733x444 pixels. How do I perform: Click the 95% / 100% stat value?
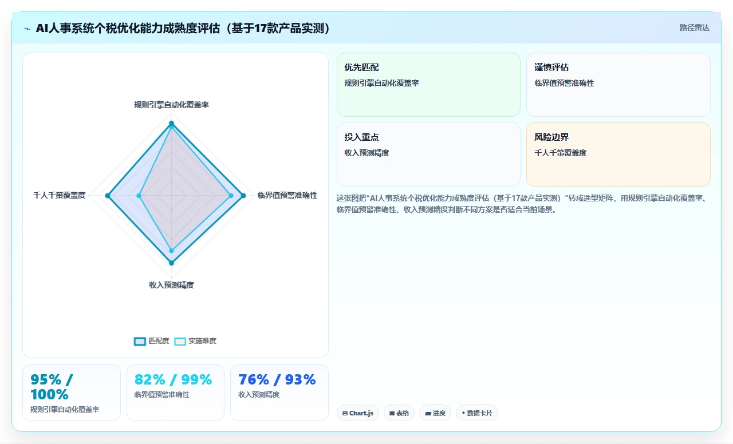[x=52, y=387]
